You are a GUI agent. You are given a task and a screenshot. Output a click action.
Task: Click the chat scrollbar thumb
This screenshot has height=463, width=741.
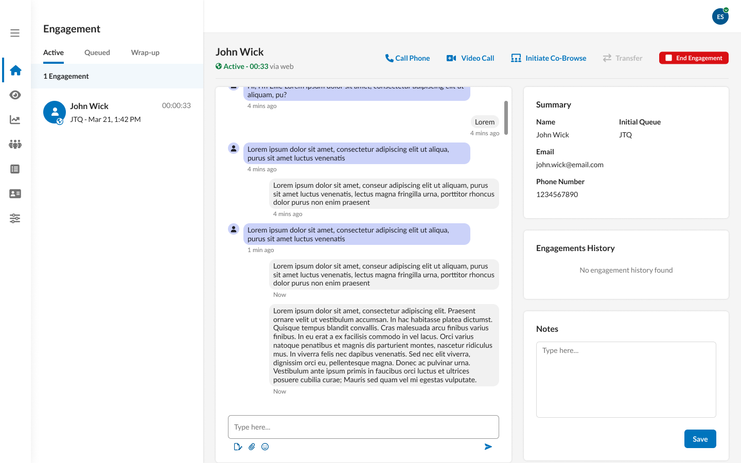click(x=506, y=118)
